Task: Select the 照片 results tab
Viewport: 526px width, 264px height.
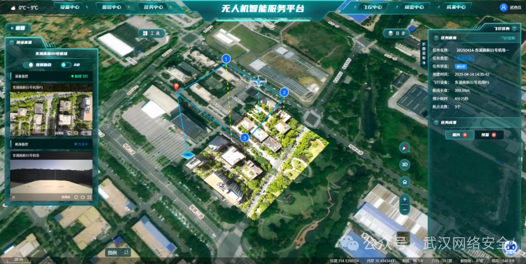Action: pyautogui.click(x=460, y=135)
